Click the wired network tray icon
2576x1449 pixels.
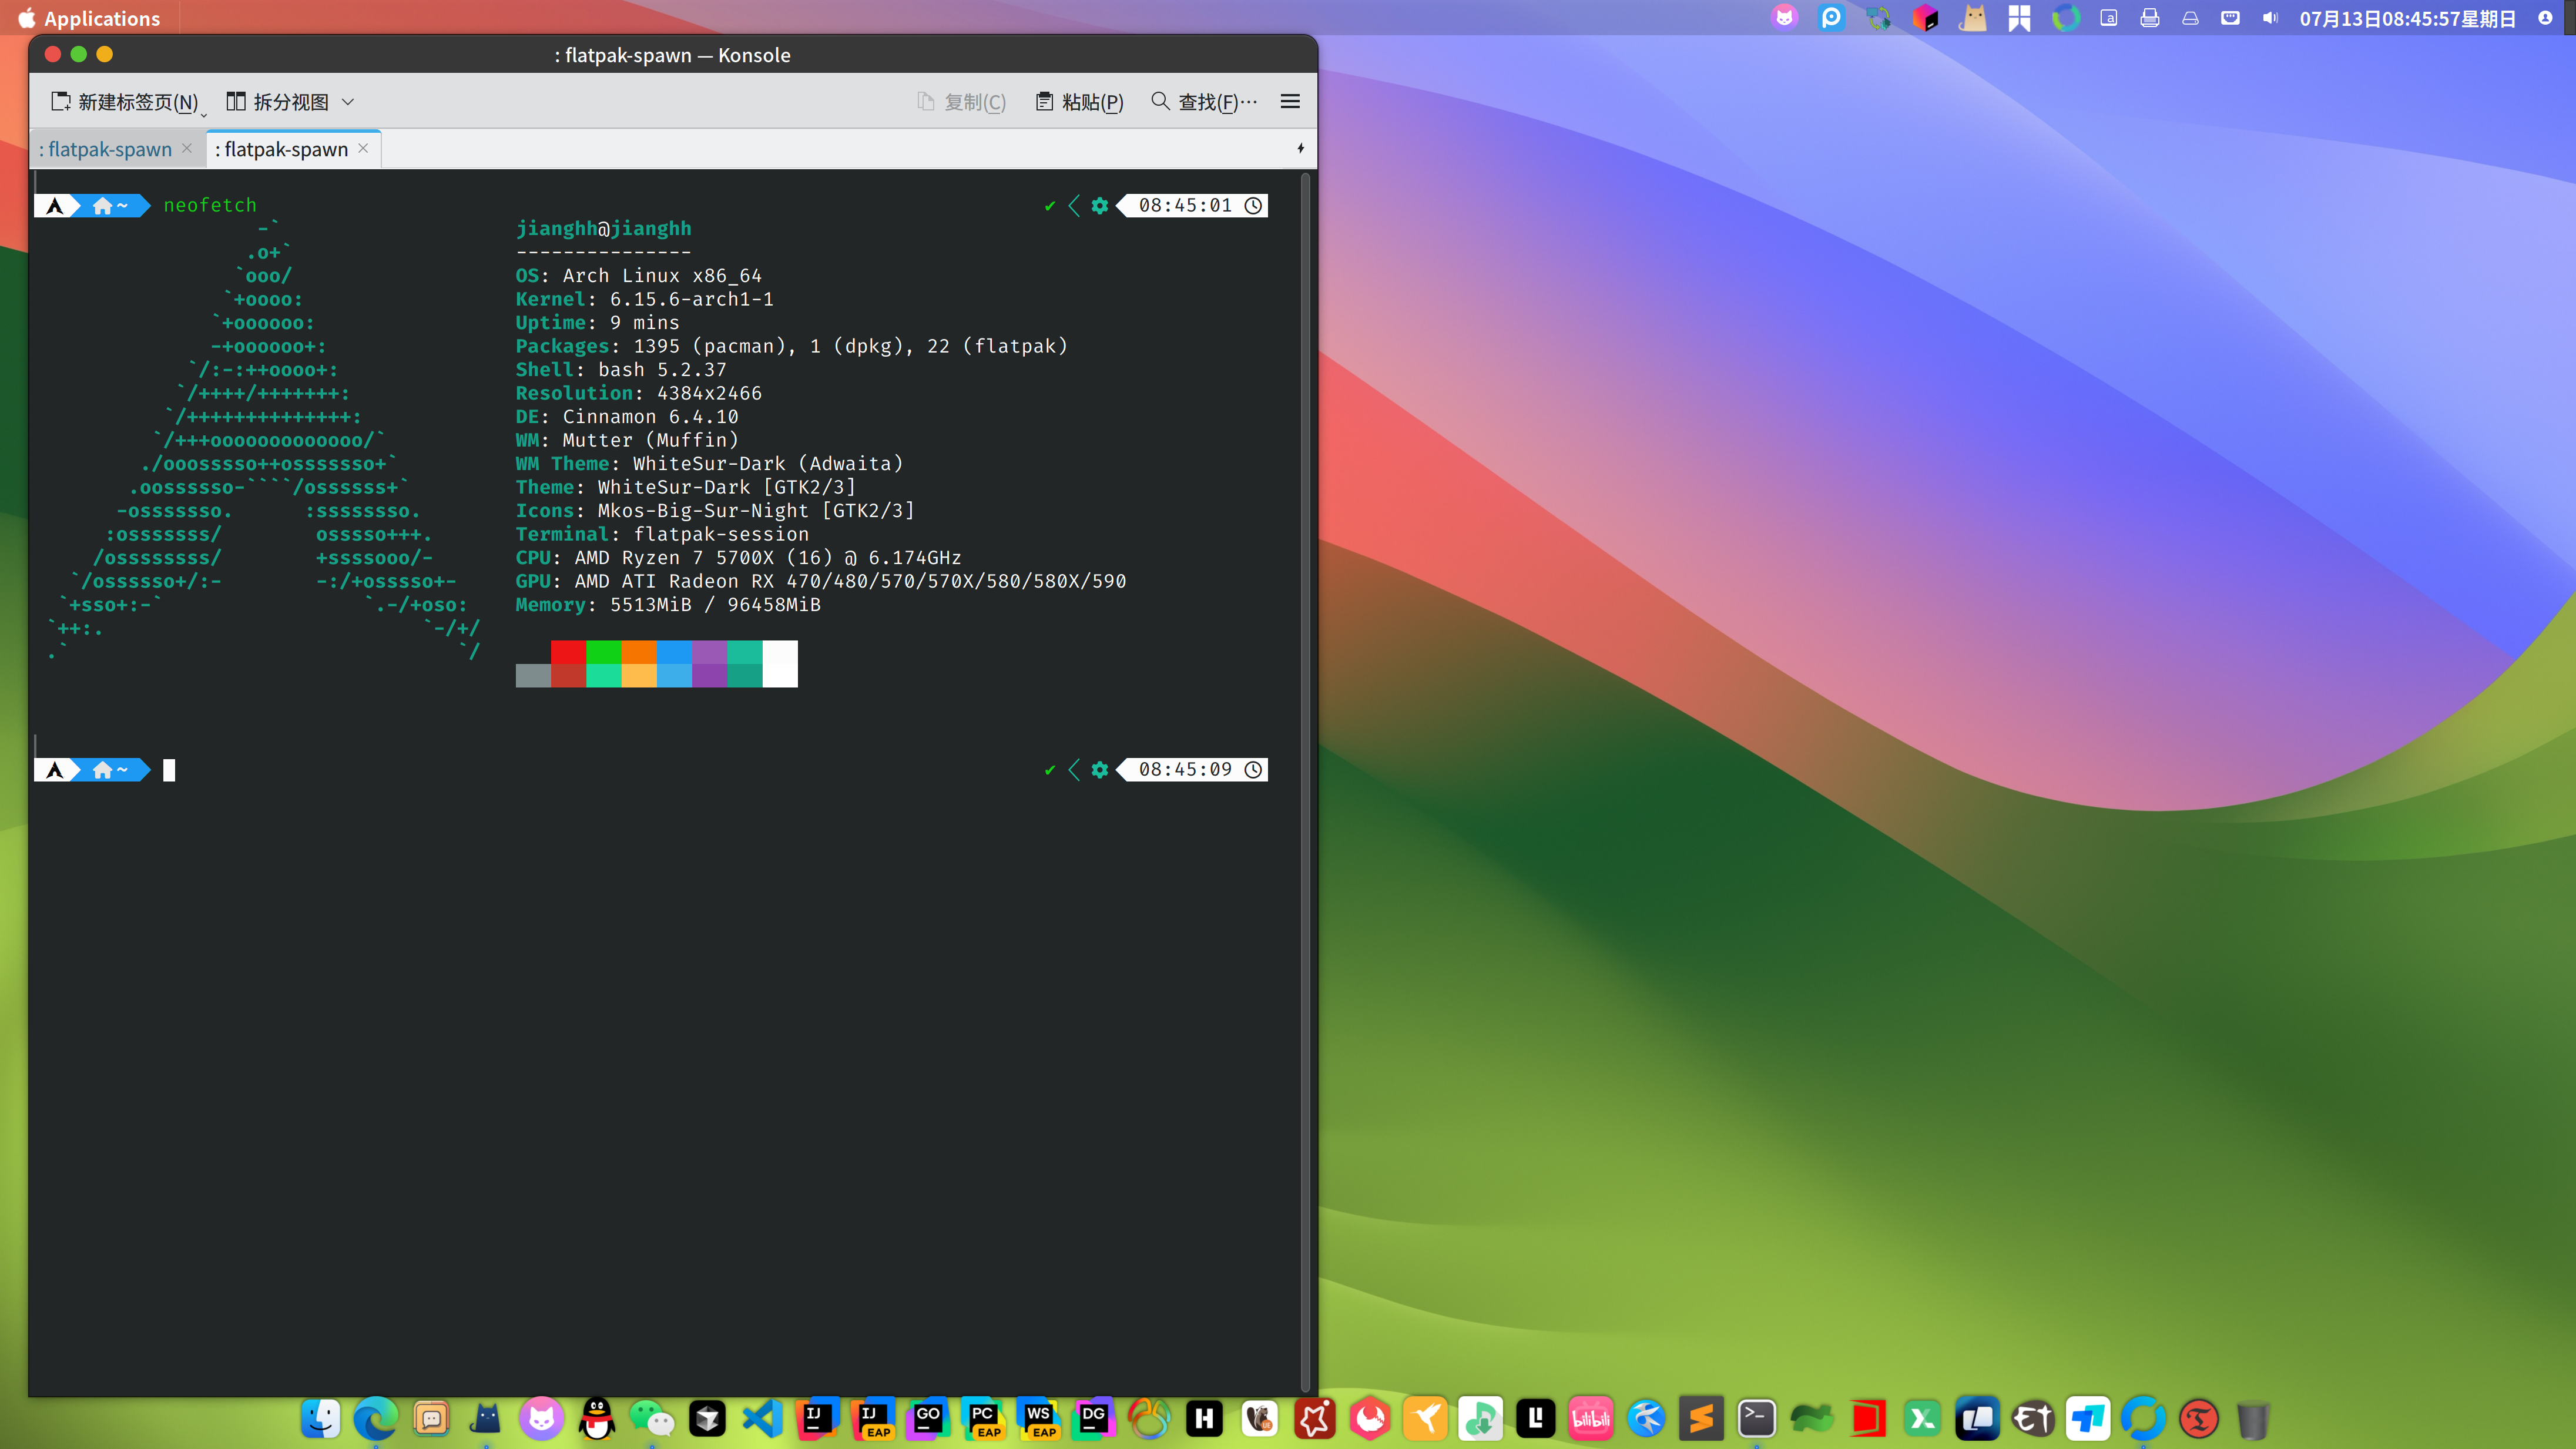(2230, 18)
